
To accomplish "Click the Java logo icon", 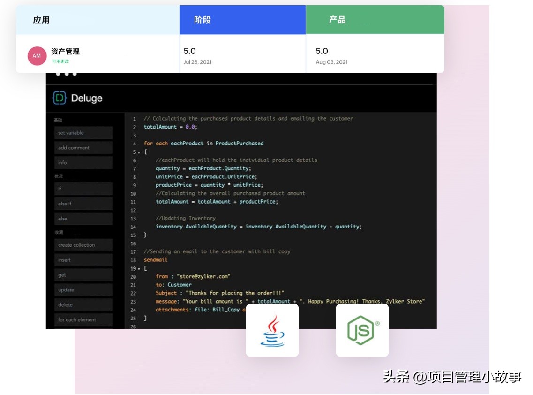I will click(272, 329).
